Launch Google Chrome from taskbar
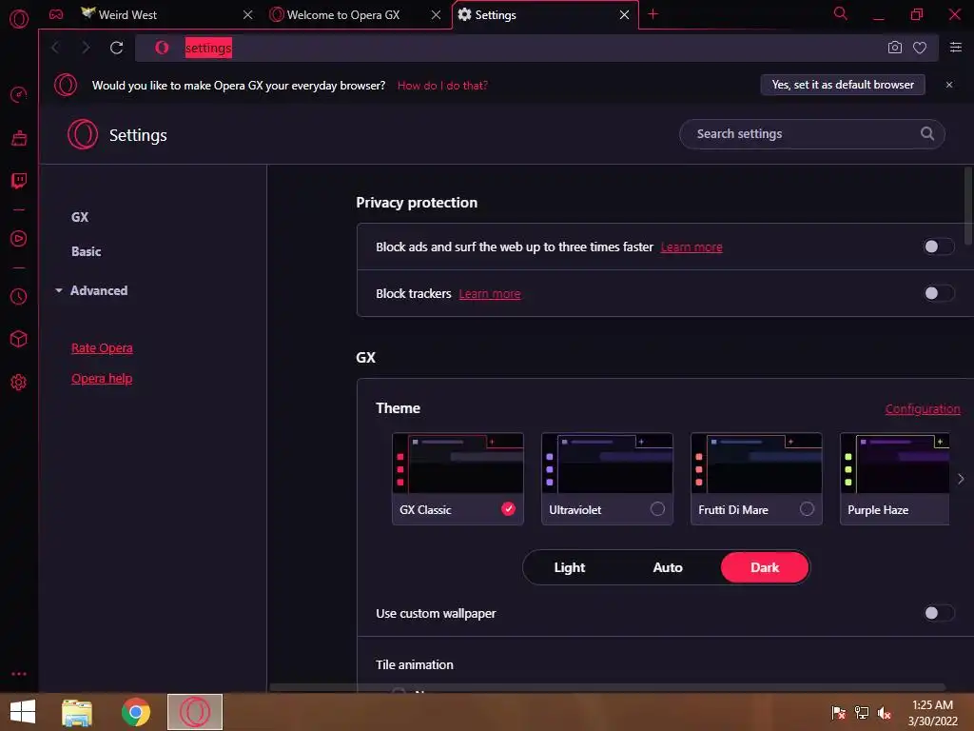974x731 pixels. pyautogui.click(x=135, y=712)
